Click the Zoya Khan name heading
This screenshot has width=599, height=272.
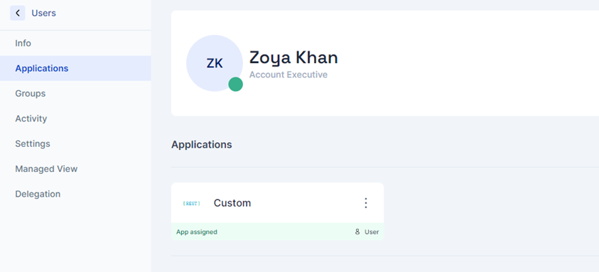(293, 58)
